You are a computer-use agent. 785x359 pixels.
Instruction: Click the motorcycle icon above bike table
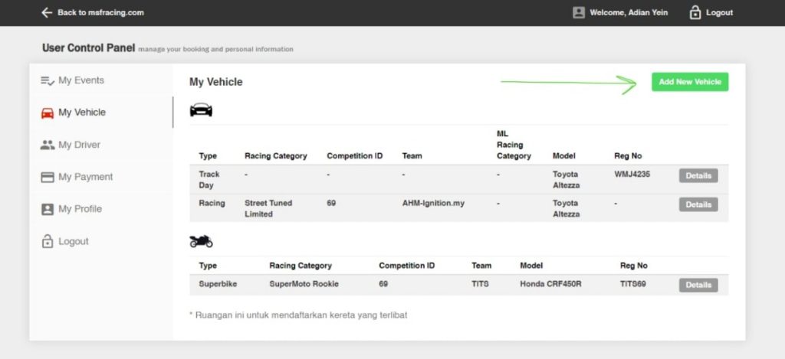click(x=201, y=242)
